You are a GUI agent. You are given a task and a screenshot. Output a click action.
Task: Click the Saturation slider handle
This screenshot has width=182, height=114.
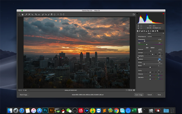pos(150,79)
